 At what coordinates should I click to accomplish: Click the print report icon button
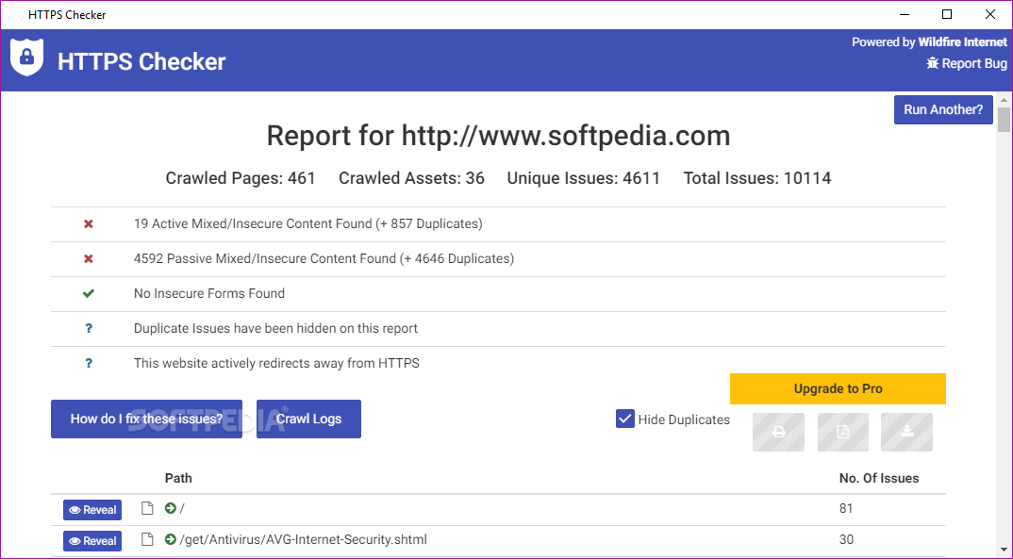(778, 432)
